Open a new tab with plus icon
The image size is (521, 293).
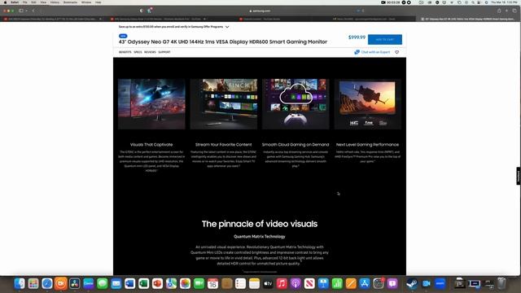click(506, 11)
